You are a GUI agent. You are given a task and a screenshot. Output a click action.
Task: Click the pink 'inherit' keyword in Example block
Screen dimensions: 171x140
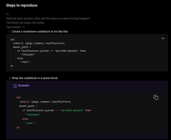click(x=24, y=102)
